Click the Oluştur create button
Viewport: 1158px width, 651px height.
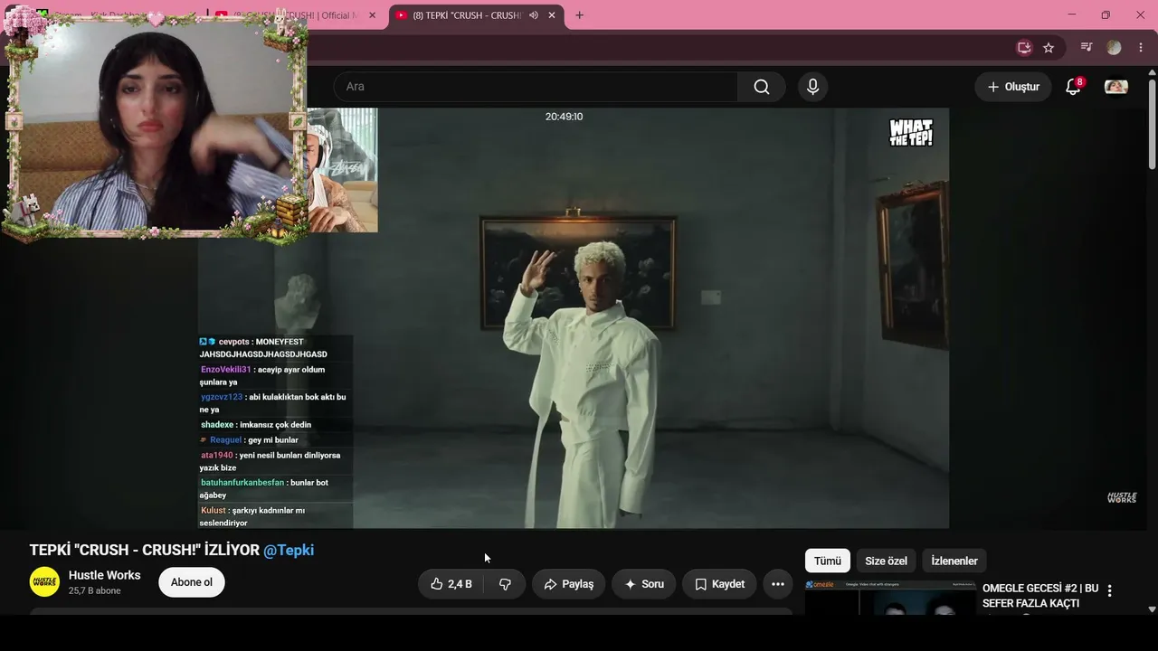1013,87
